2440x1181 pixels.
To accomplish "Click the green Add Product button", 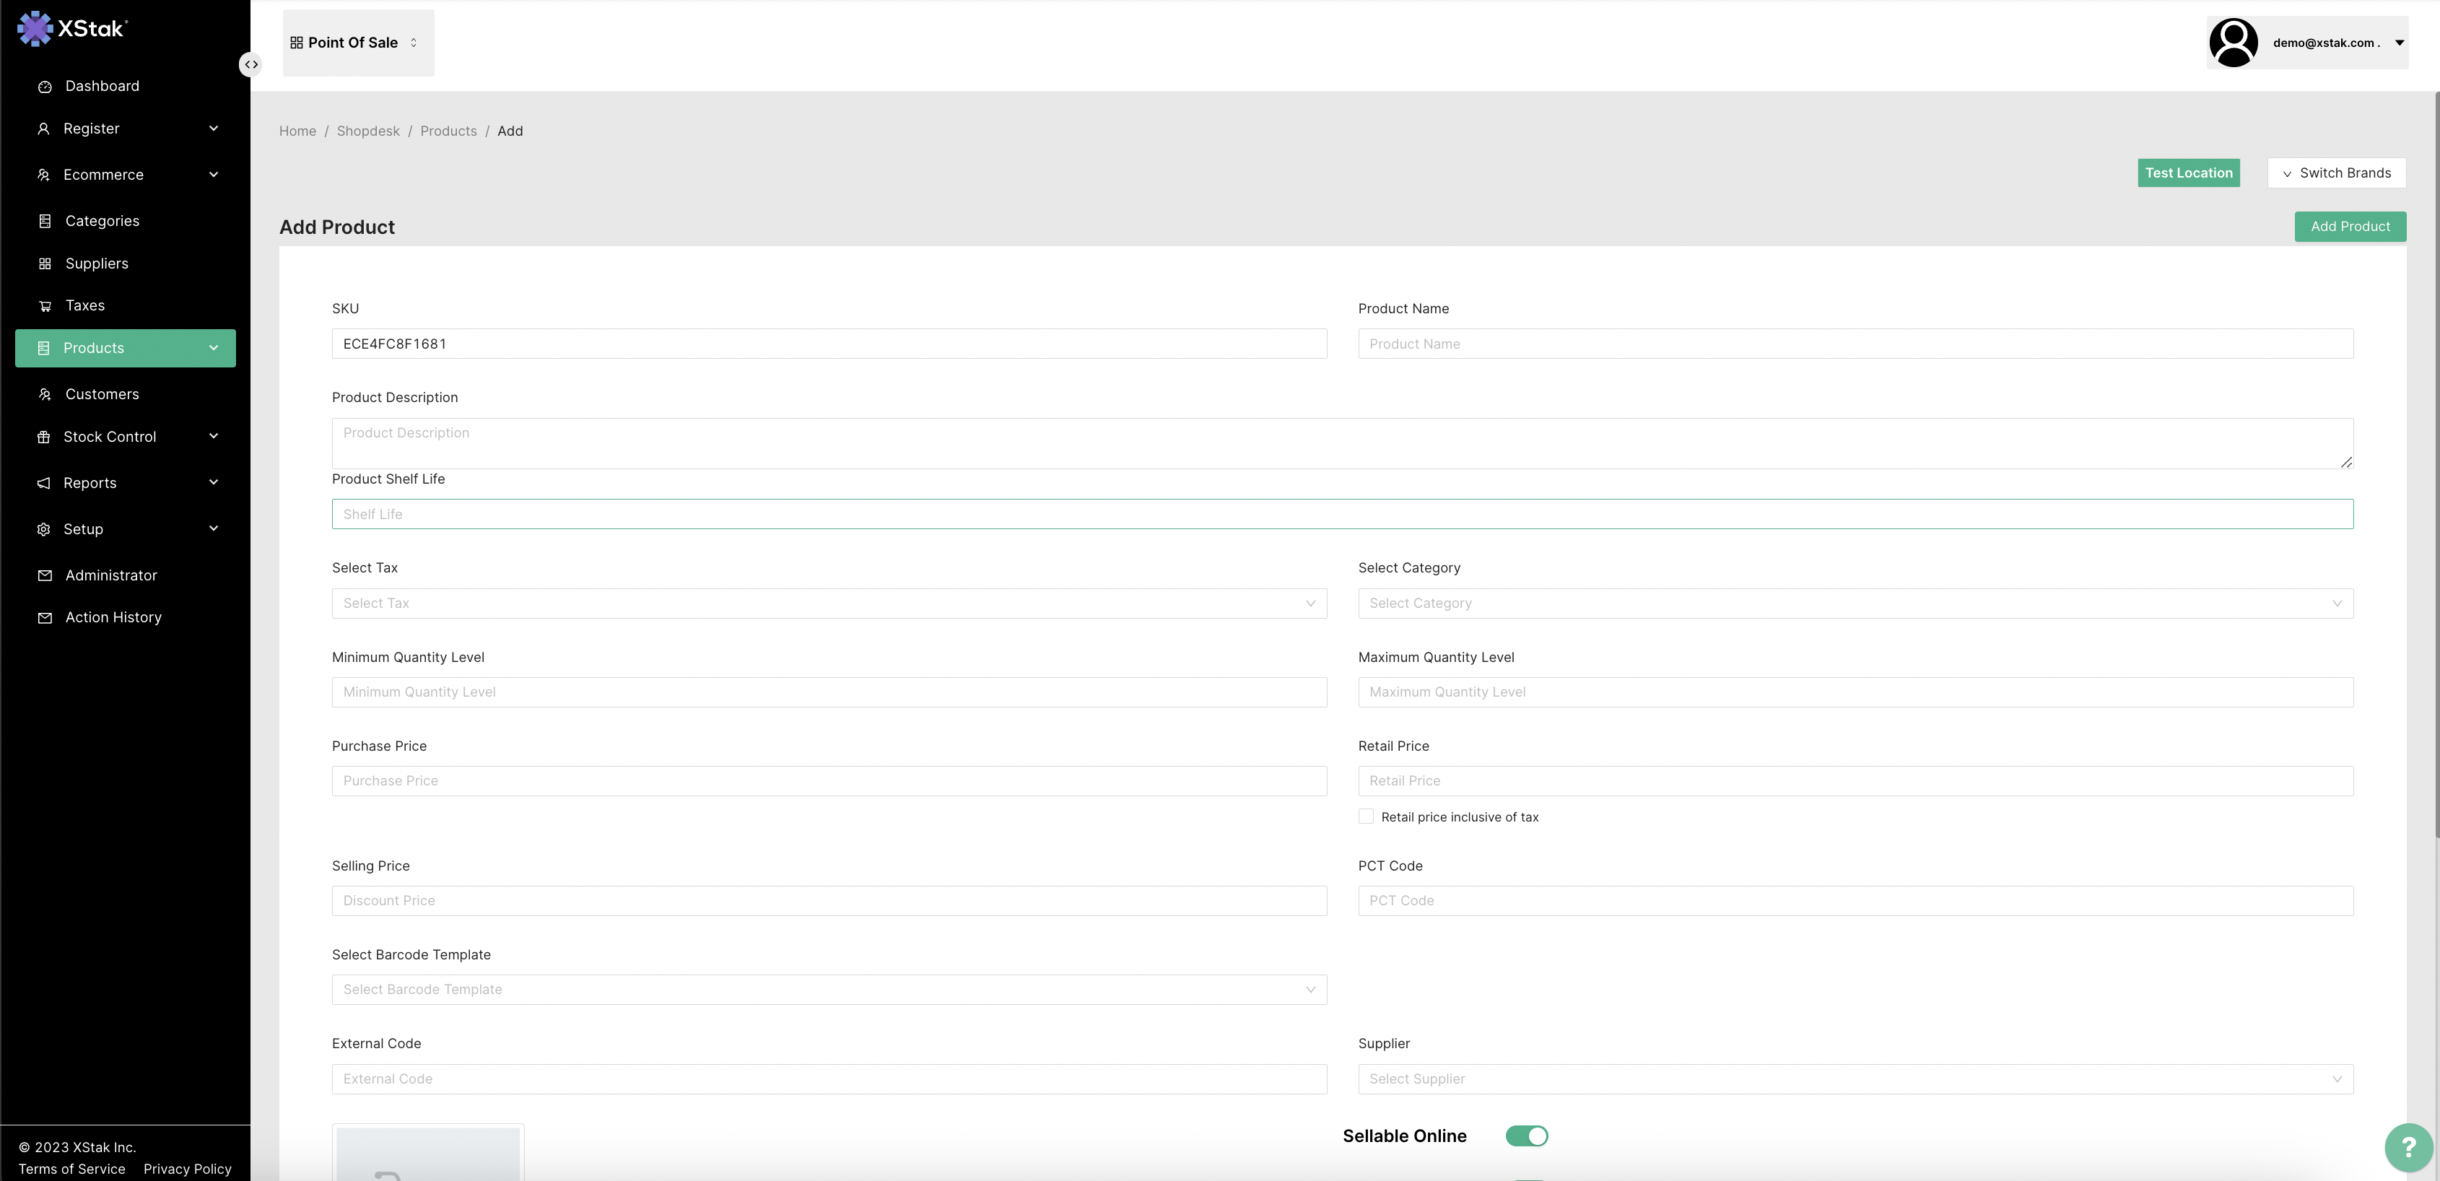I will pos(2349,227).
